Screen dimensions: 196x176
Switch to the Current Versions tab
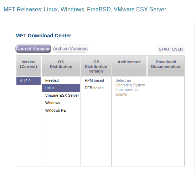click(x=33, y=48)
